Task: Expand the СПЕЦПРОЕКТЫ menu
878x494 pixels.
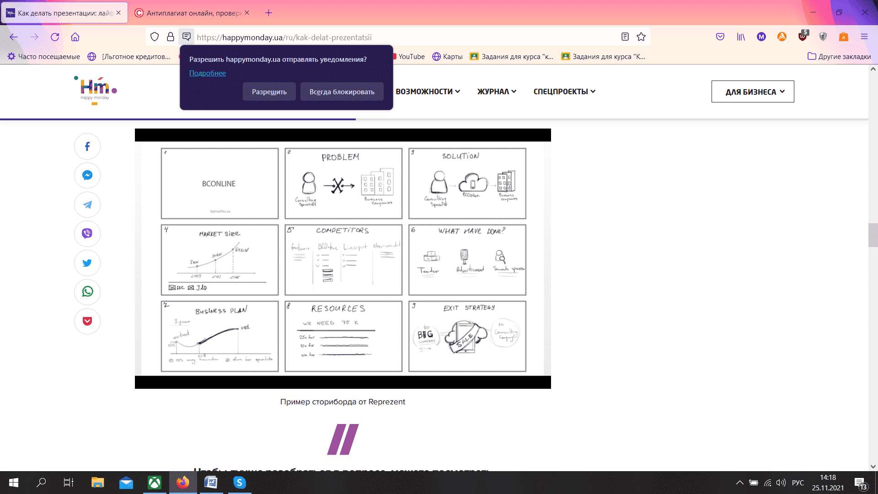Action: point(564,91)
